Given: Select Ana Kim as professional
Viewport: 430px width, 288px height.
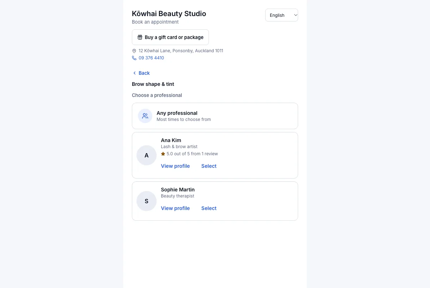Looking at the screenshot, I should pyautogui.click(x=209, y=166).
